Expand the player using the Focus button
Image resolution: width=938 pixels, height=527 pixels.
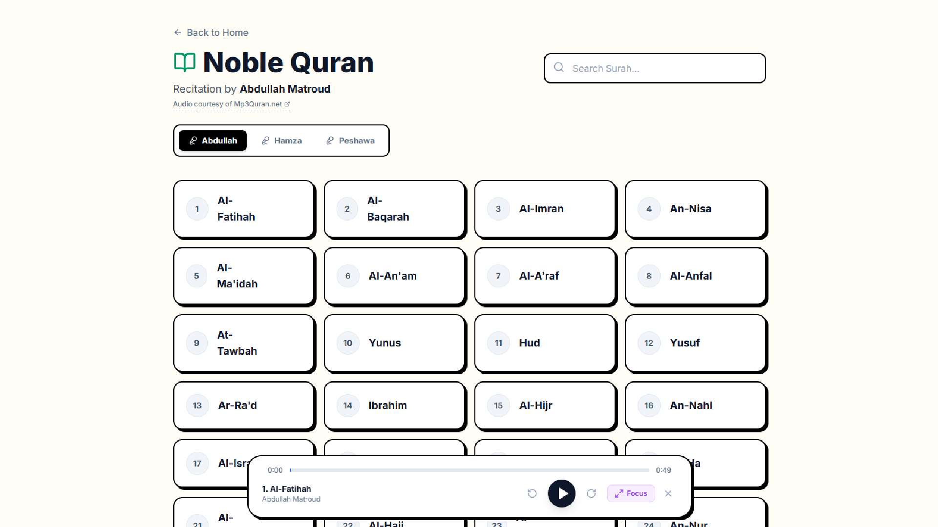[x=631, y=493]
